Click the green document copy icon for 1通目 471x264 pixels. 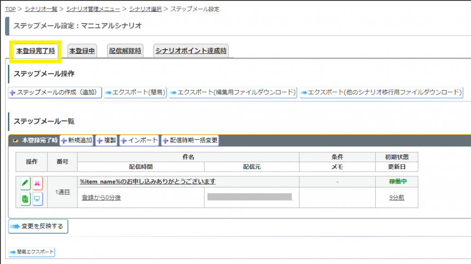tap(25, 199)
